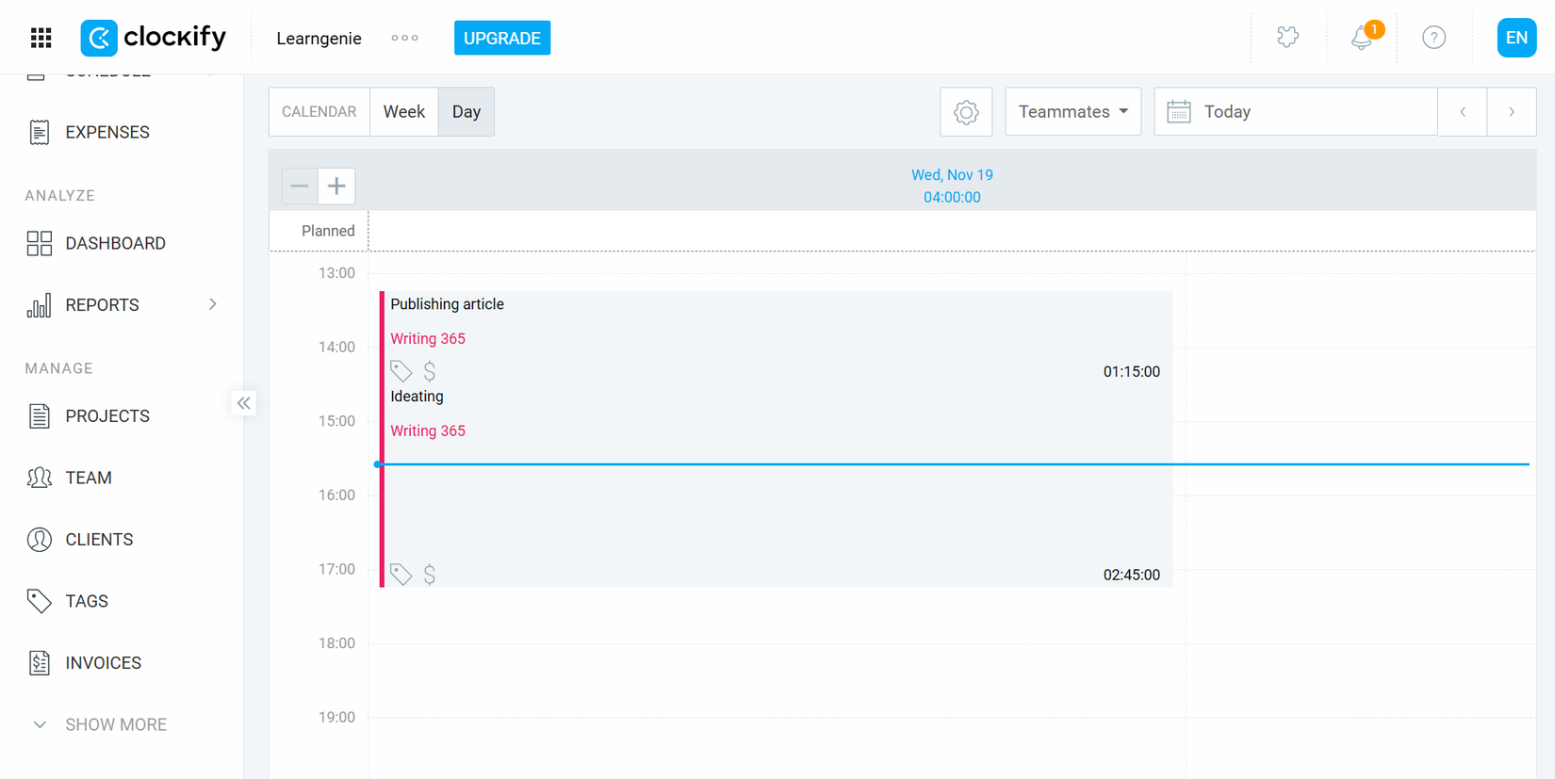Expand the Reports submenu chevron
Image resolution: width=1555 pixels, height=779 pixels.
[x=213, y=304]
